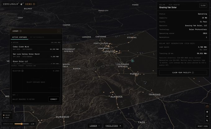Click the DEMO label in the header

point(29,4)
